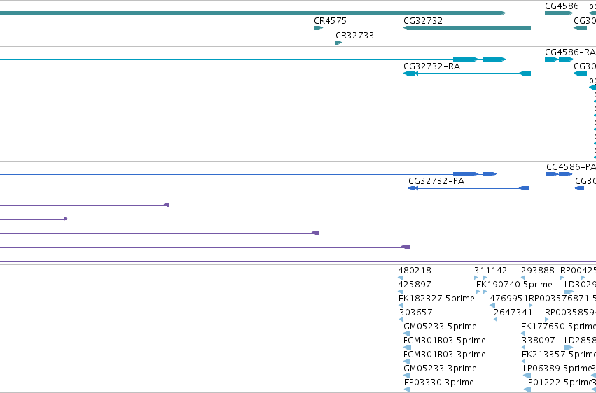Select EST label 480218
Image resolution: width=596 pixels, height=393 pixels.
tap(415, 271)
